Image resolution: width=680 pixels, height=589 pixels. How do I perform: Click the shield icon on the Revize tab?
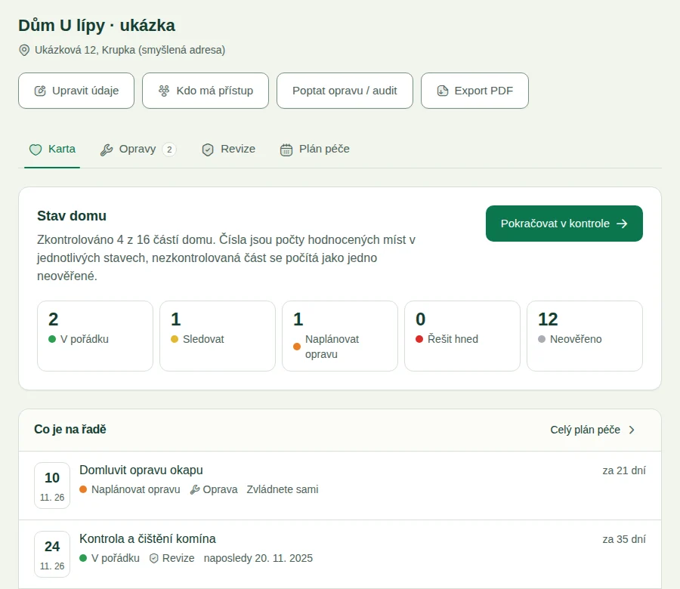tap(208, 150)
